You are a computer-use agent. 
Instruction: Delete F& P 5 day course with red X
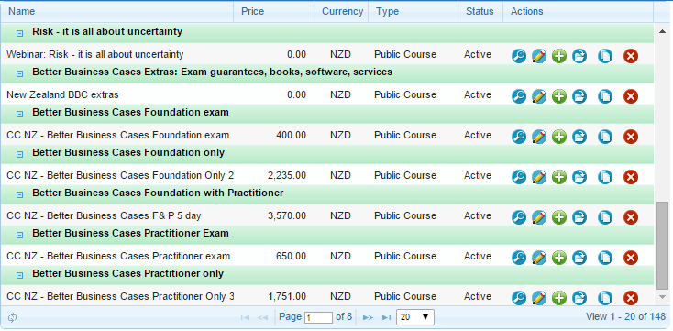coord(631,217)
